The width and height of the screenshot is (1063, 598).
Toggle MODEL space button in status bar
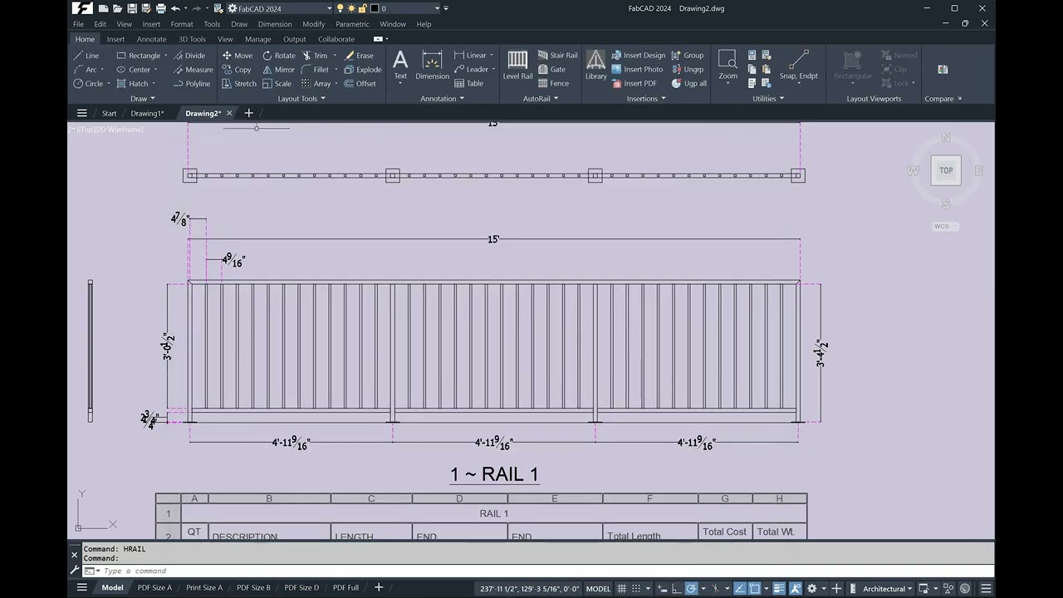pyautogui.click(x=598, y=589)
